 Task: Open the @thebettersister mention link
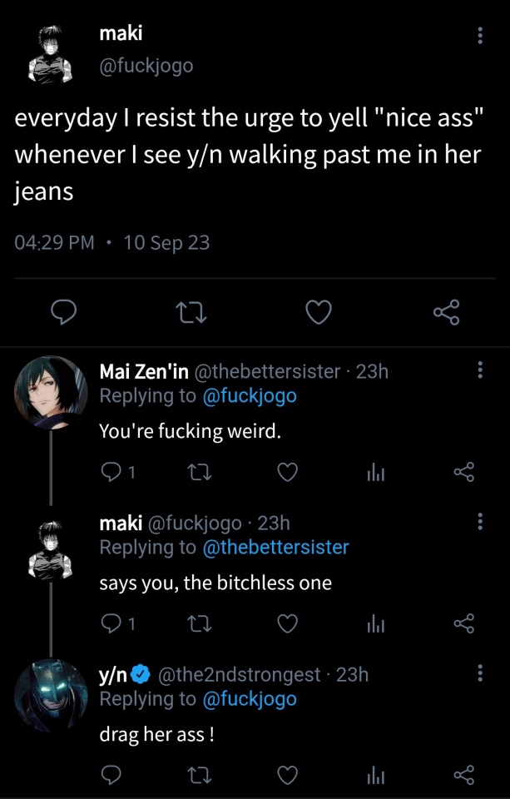275,547
